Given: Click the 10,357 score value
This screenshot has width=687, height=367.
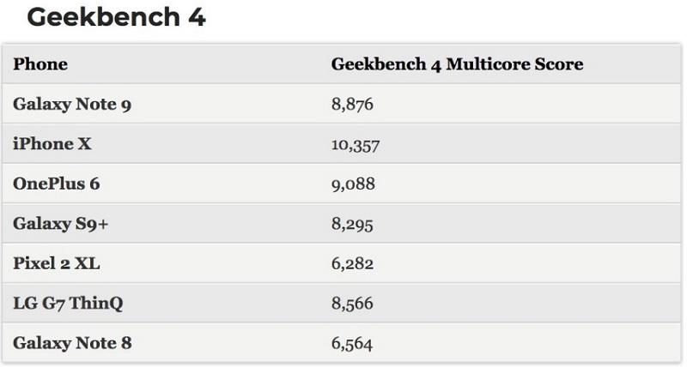Looking at the screenshot, I should click(356, 145).
